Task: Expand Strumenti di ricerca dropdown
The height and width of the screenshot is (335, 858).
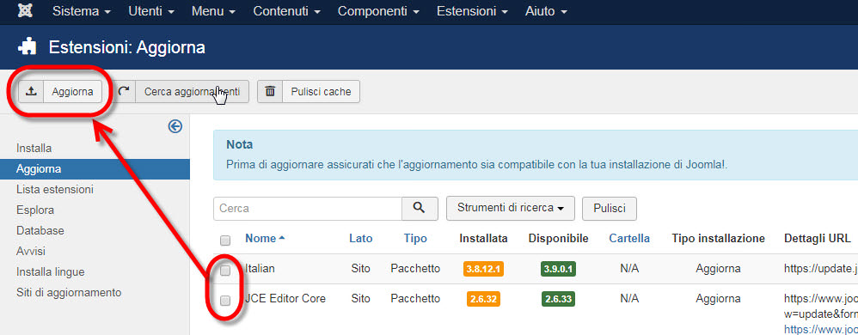Action: [511, 208]
